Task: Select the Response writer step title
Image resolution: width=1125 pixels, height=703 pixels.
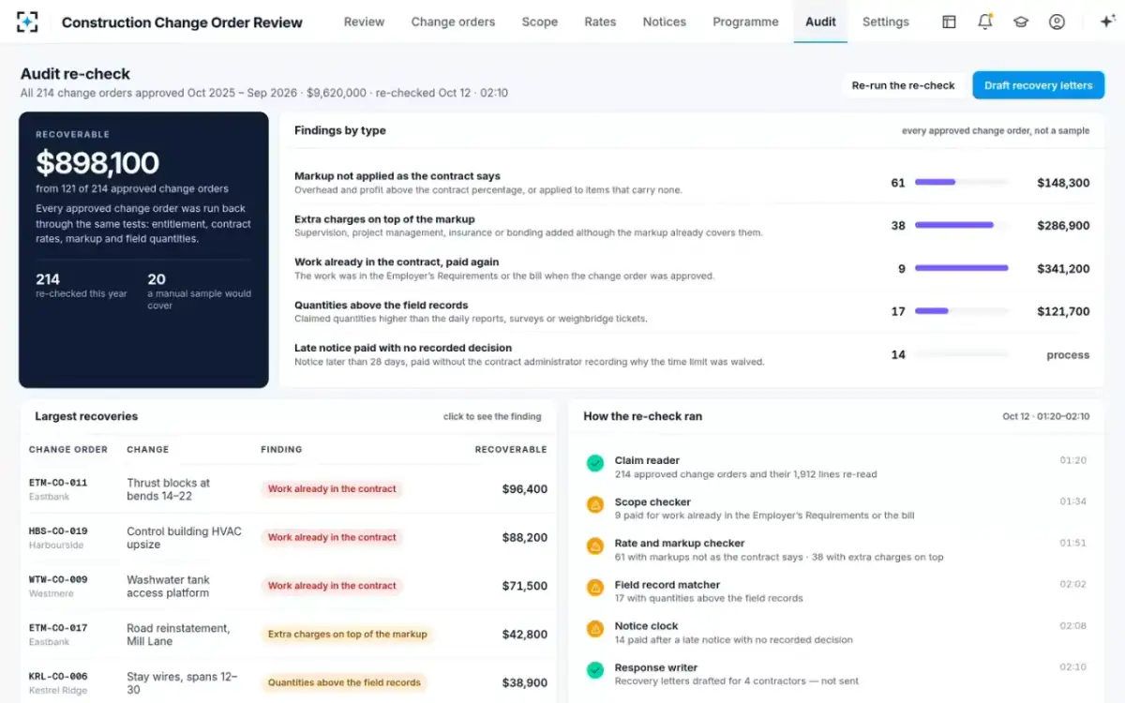Action: click(656, 668)
